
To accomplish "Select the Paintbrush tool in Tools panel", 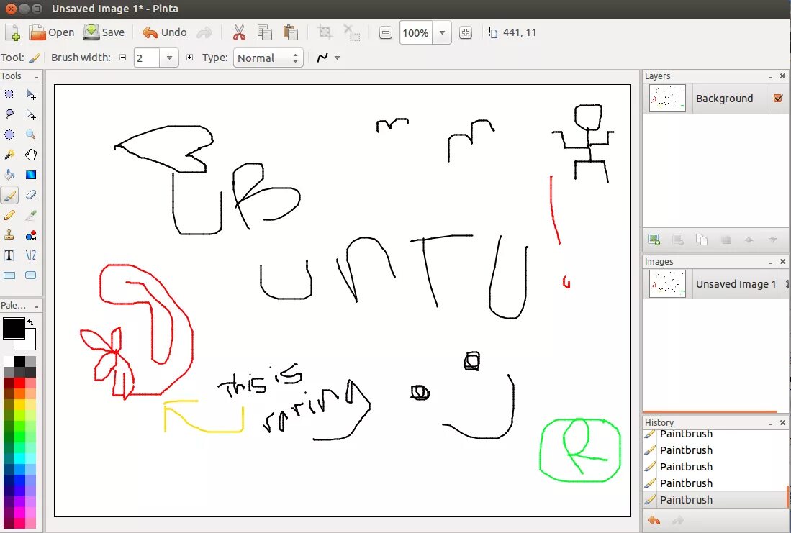I will [x=9, y=195].
